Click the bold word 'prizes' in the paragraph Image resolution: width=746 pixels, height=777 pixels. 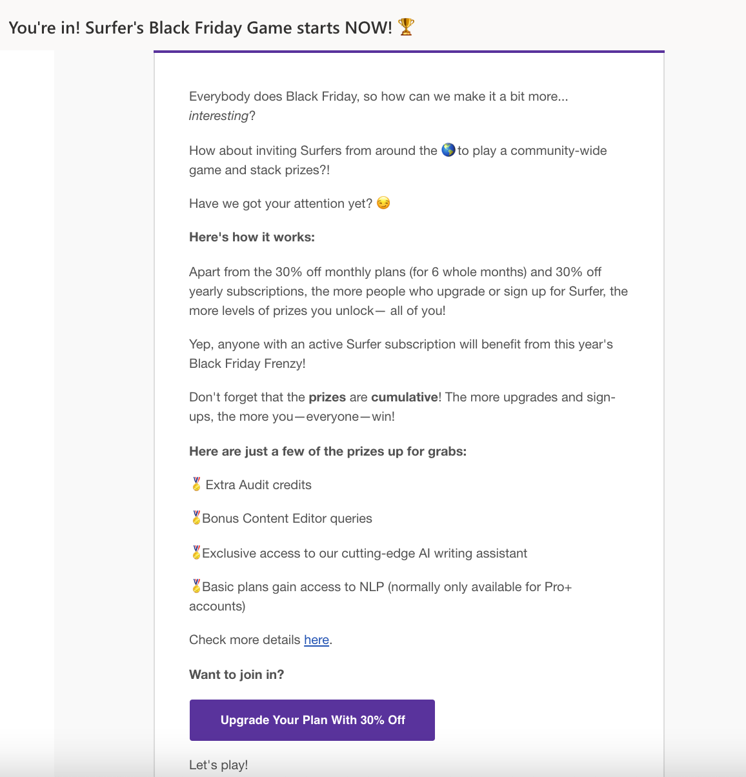click(x=327, y=397)
